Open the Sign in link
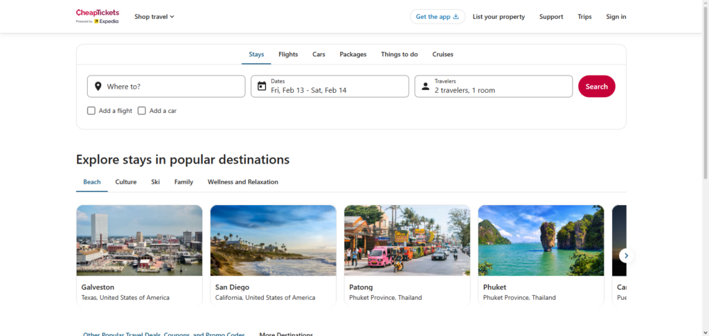The width and height of the screenshot is (709, 336). pyautogui.click(x=616, y=17)
